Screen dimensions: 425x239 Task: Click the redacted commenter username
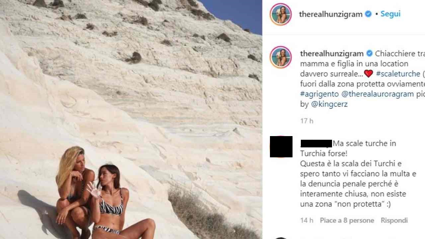(316, 143)
